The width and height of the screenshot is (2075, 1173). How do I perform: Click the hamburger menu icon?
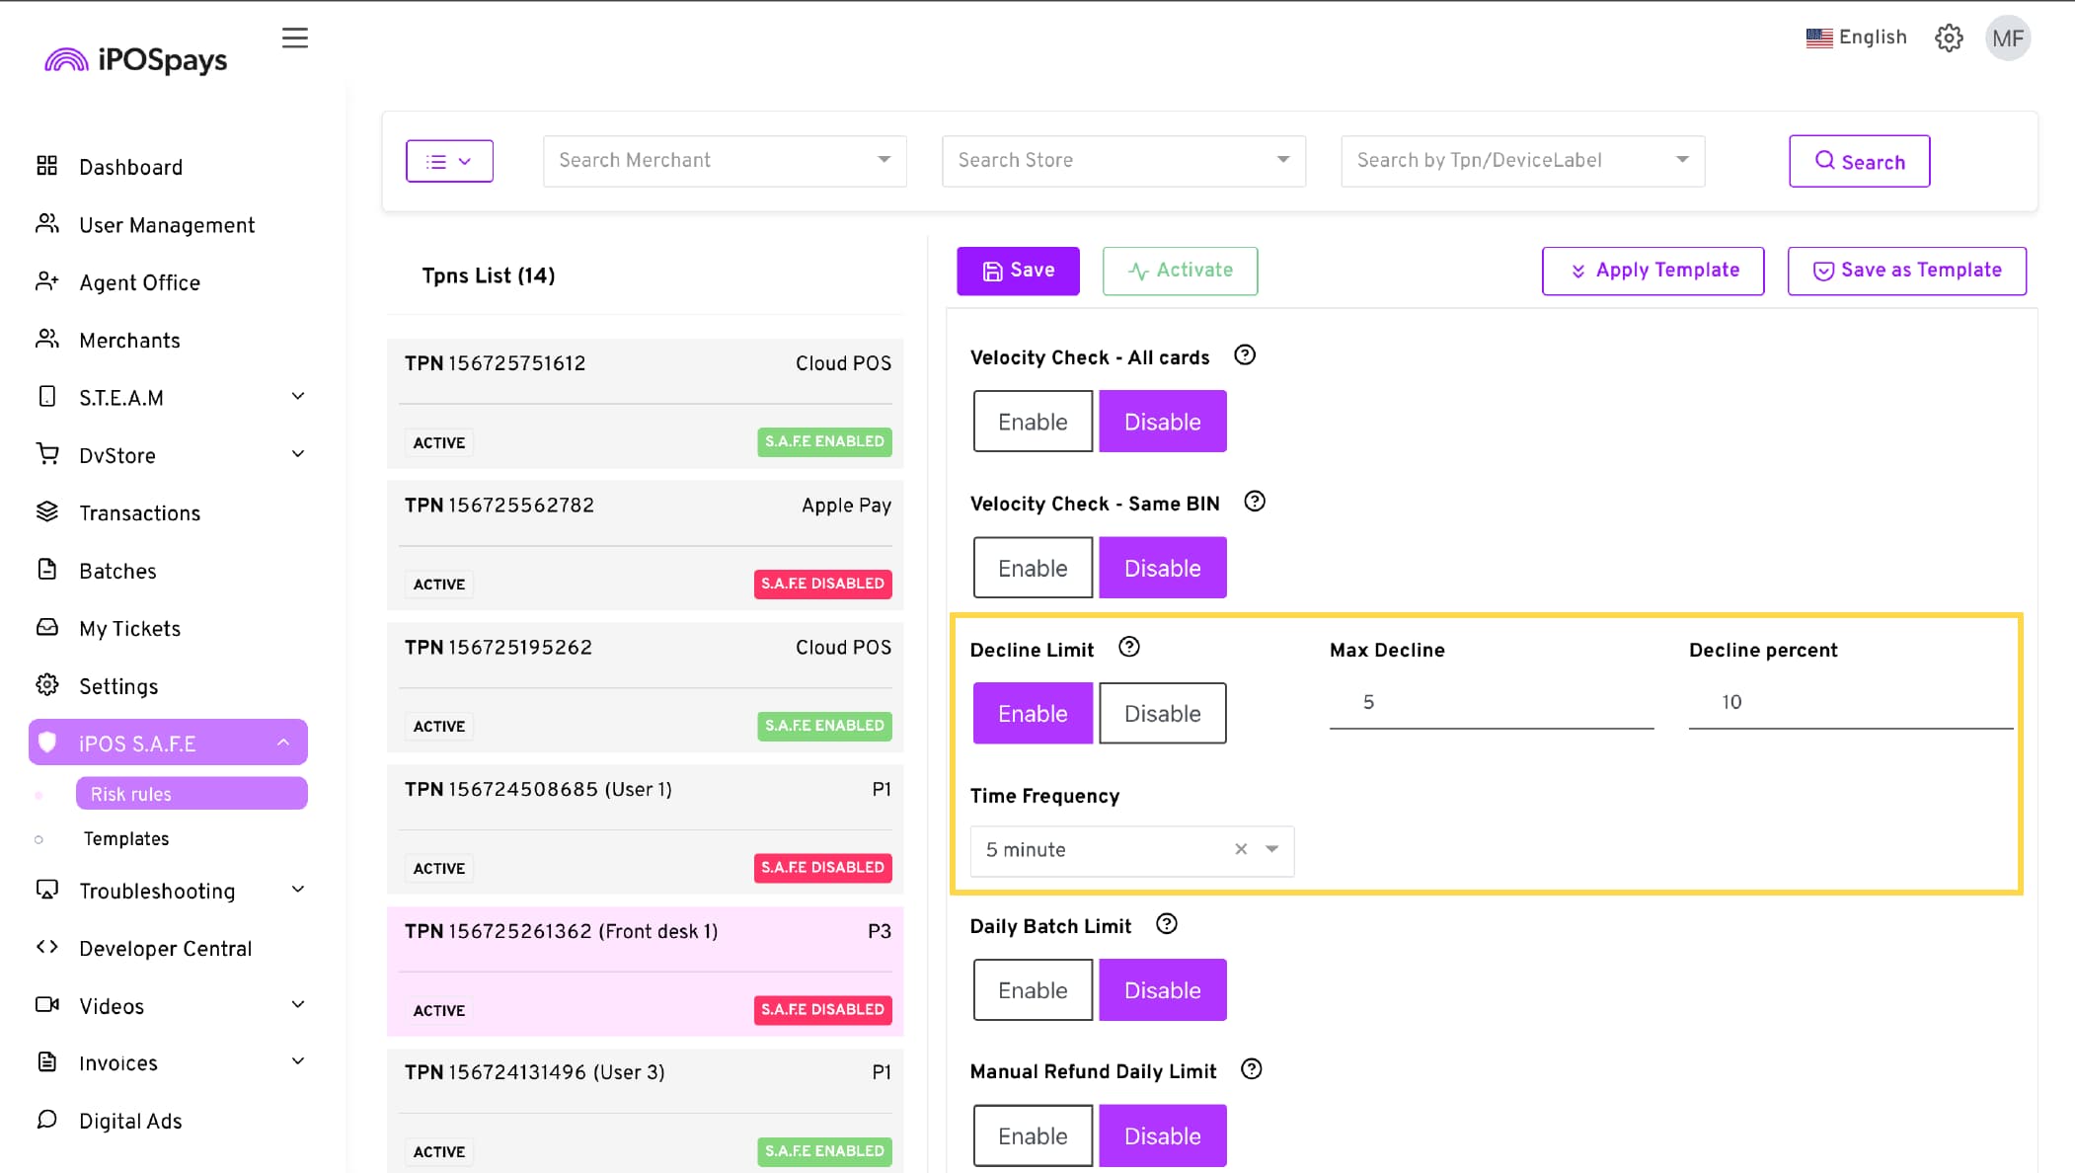click(294, 38)
